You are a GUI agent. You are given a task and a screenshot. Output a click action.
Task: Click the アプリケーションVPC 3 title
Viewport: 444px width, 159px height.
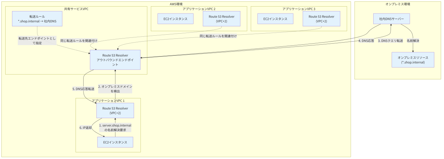click(299, 9)
